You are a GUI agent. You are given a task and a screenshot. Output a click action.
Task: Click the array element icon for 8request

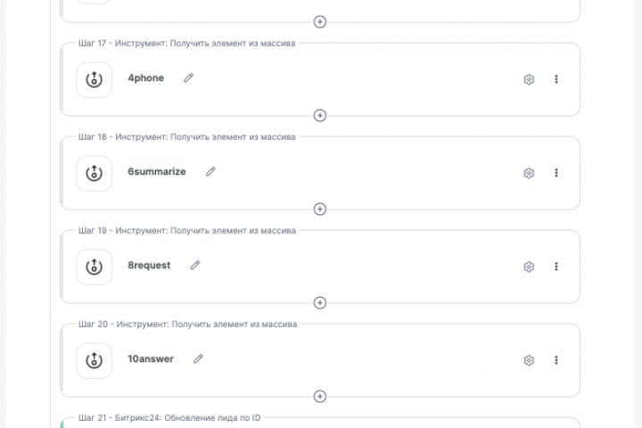[x=94, y=267]
